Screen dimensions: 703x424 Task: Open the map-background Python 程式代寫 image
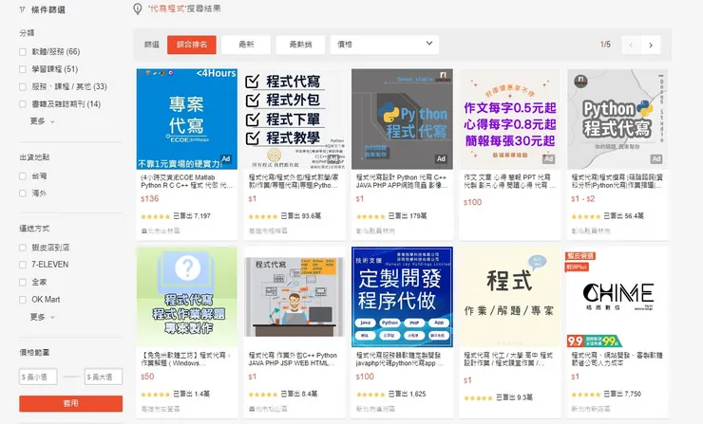(x=617, y=120)
